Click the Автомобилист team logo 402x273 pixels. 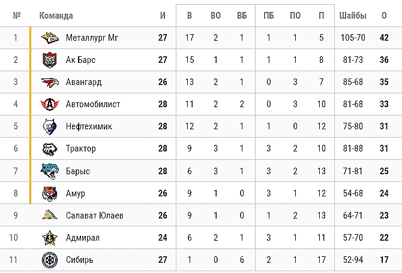point(49,104)
